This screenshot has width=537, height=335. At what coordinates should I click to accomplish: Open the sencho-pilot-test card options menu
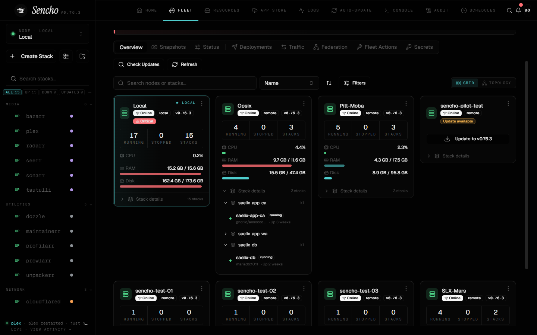coord(508,103)
